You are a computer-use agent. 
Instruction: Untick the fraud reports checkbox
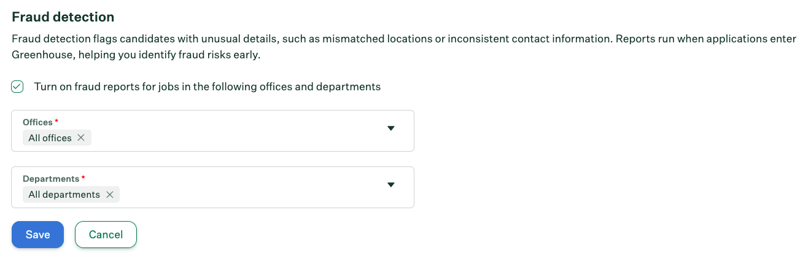pos(17,87)
